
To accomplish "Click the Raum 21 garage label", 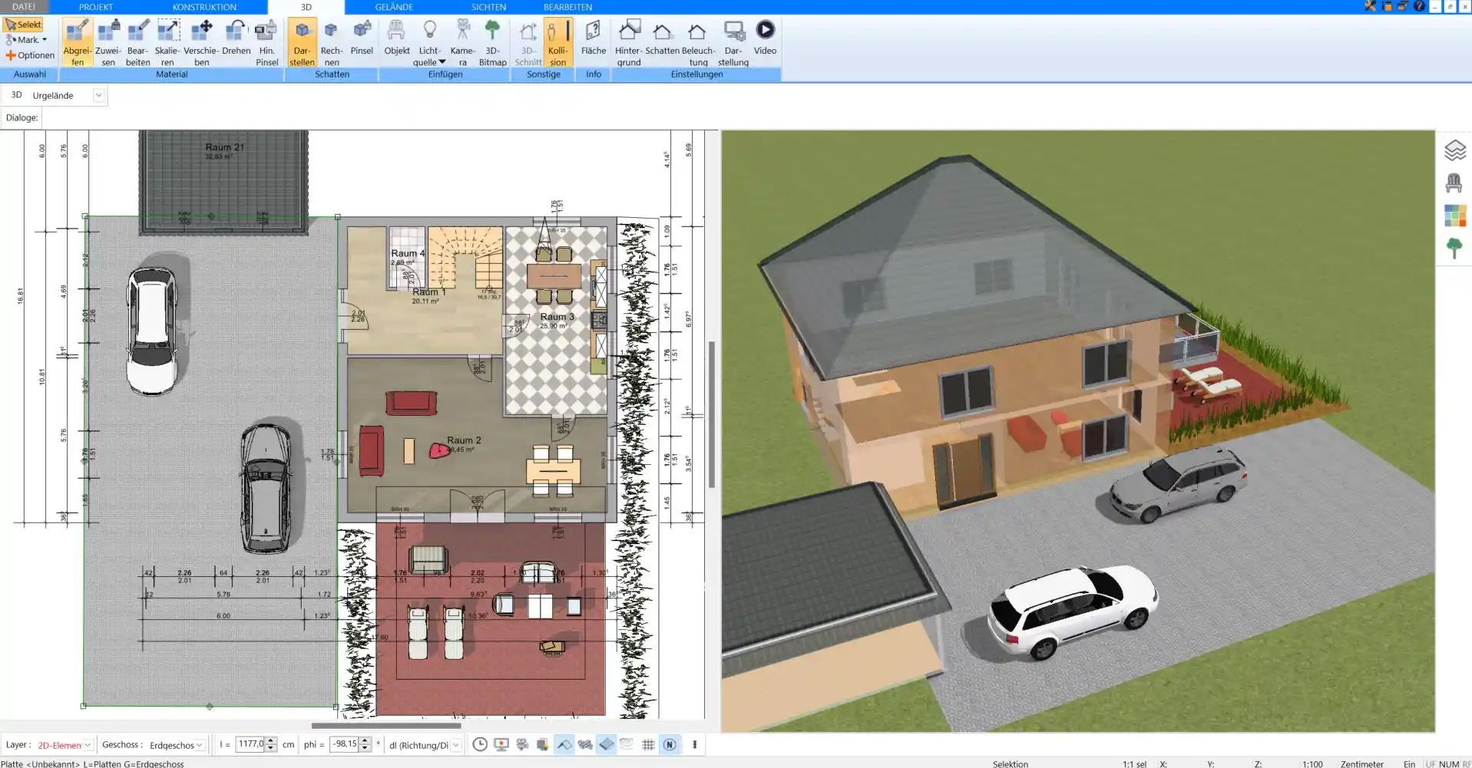I will [224, 147].
